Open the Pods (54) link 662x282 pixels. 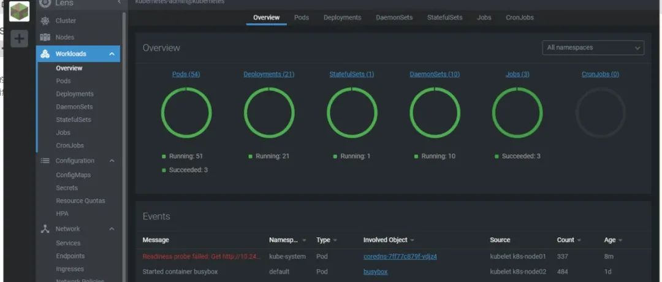point(186,74)
